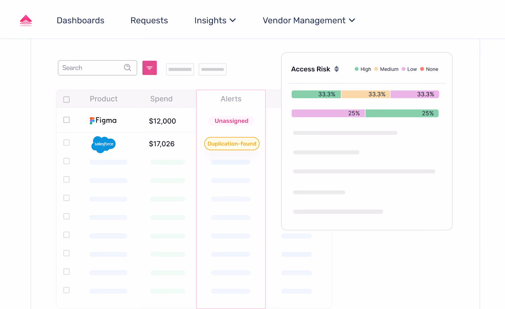Click the Access Risk title

click(311, 69)
